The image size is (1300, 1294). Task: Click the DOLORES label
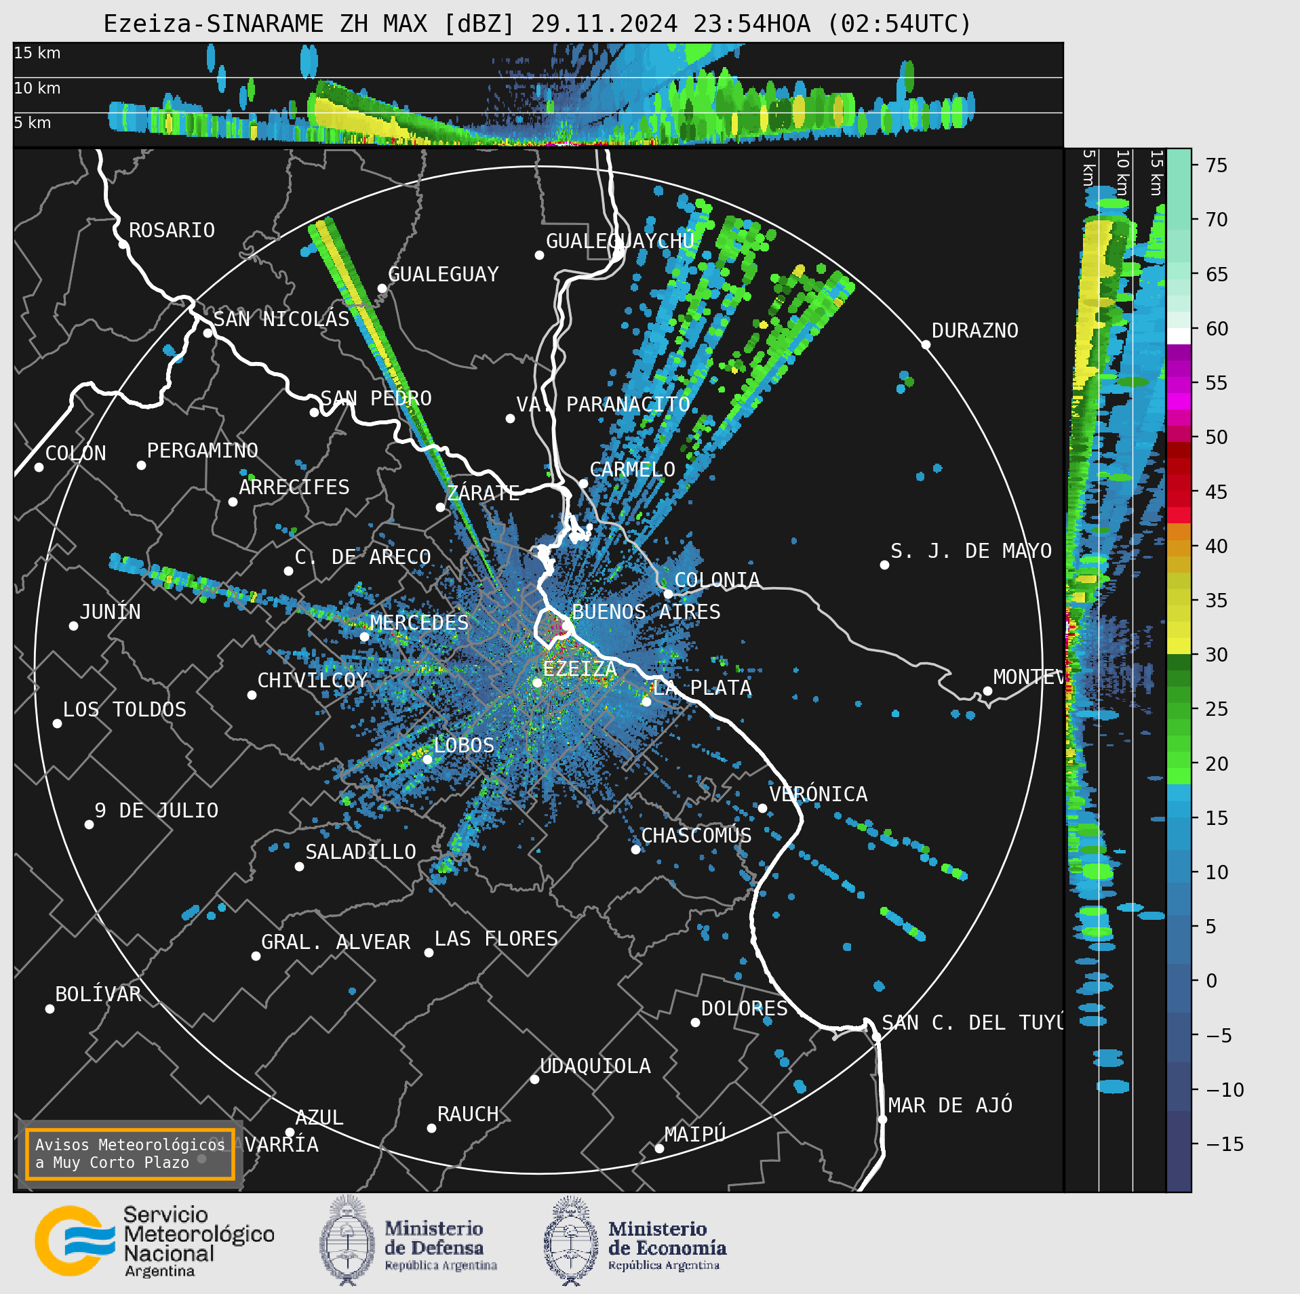coord(744,1008)
